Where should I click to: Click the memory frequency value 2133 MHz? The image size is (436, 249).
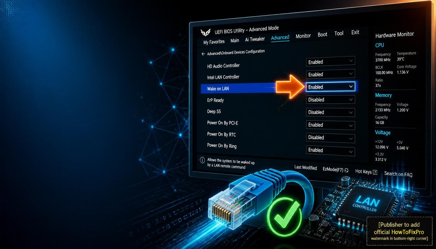(383, 110)
